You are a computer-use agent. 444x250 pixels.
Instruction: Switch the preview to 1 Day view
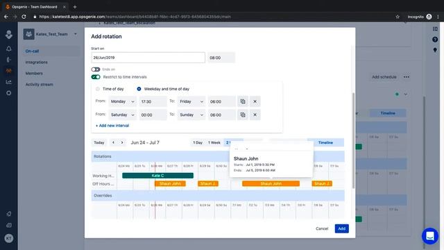point(198,142)
